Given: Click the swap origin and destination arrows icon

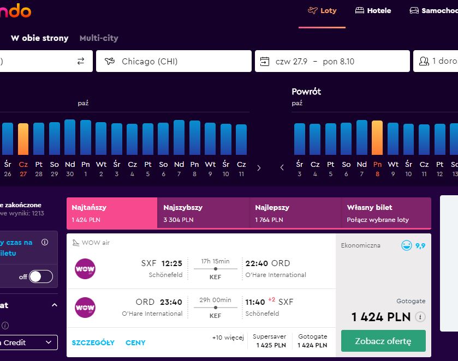Looking at the screenshot, I should pyautogui.click(x=81, y=61).
